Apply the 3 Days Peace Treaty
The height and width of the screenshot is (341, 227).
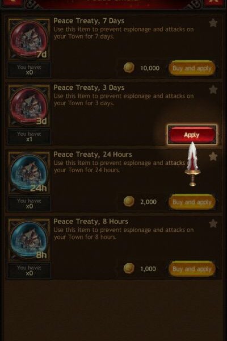tap(192, 135)
